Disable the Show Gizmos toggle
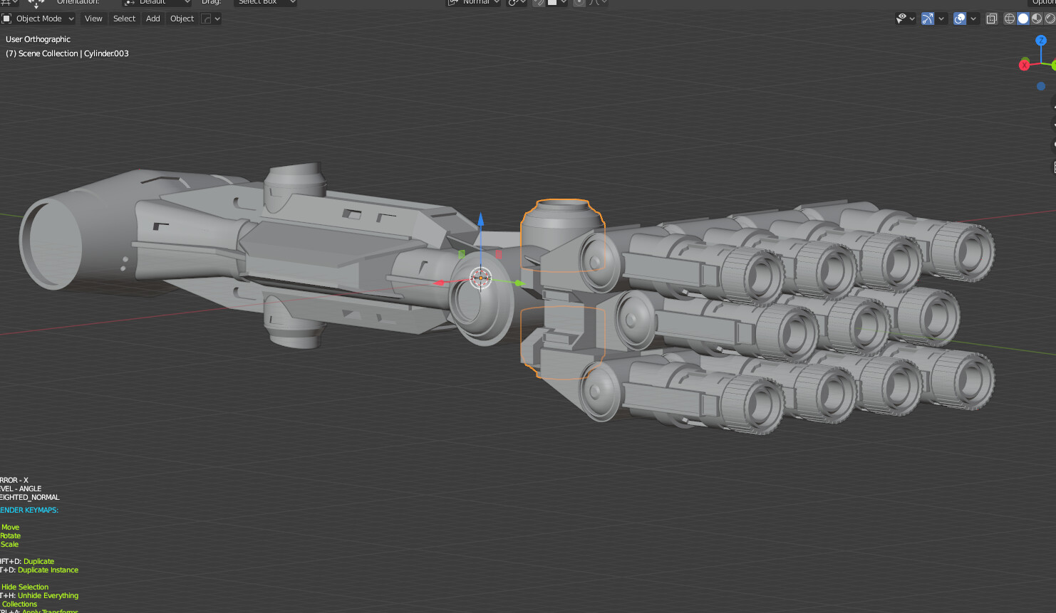Screen dimensions: 1056x613 (928, 19)
